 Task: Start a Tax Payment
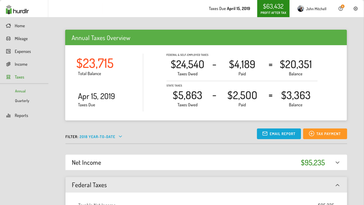tap(325, 134)
